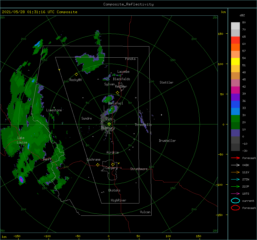Click the 18TS legend label
This screenshot has width=257, height=240.
click(246, 194)
